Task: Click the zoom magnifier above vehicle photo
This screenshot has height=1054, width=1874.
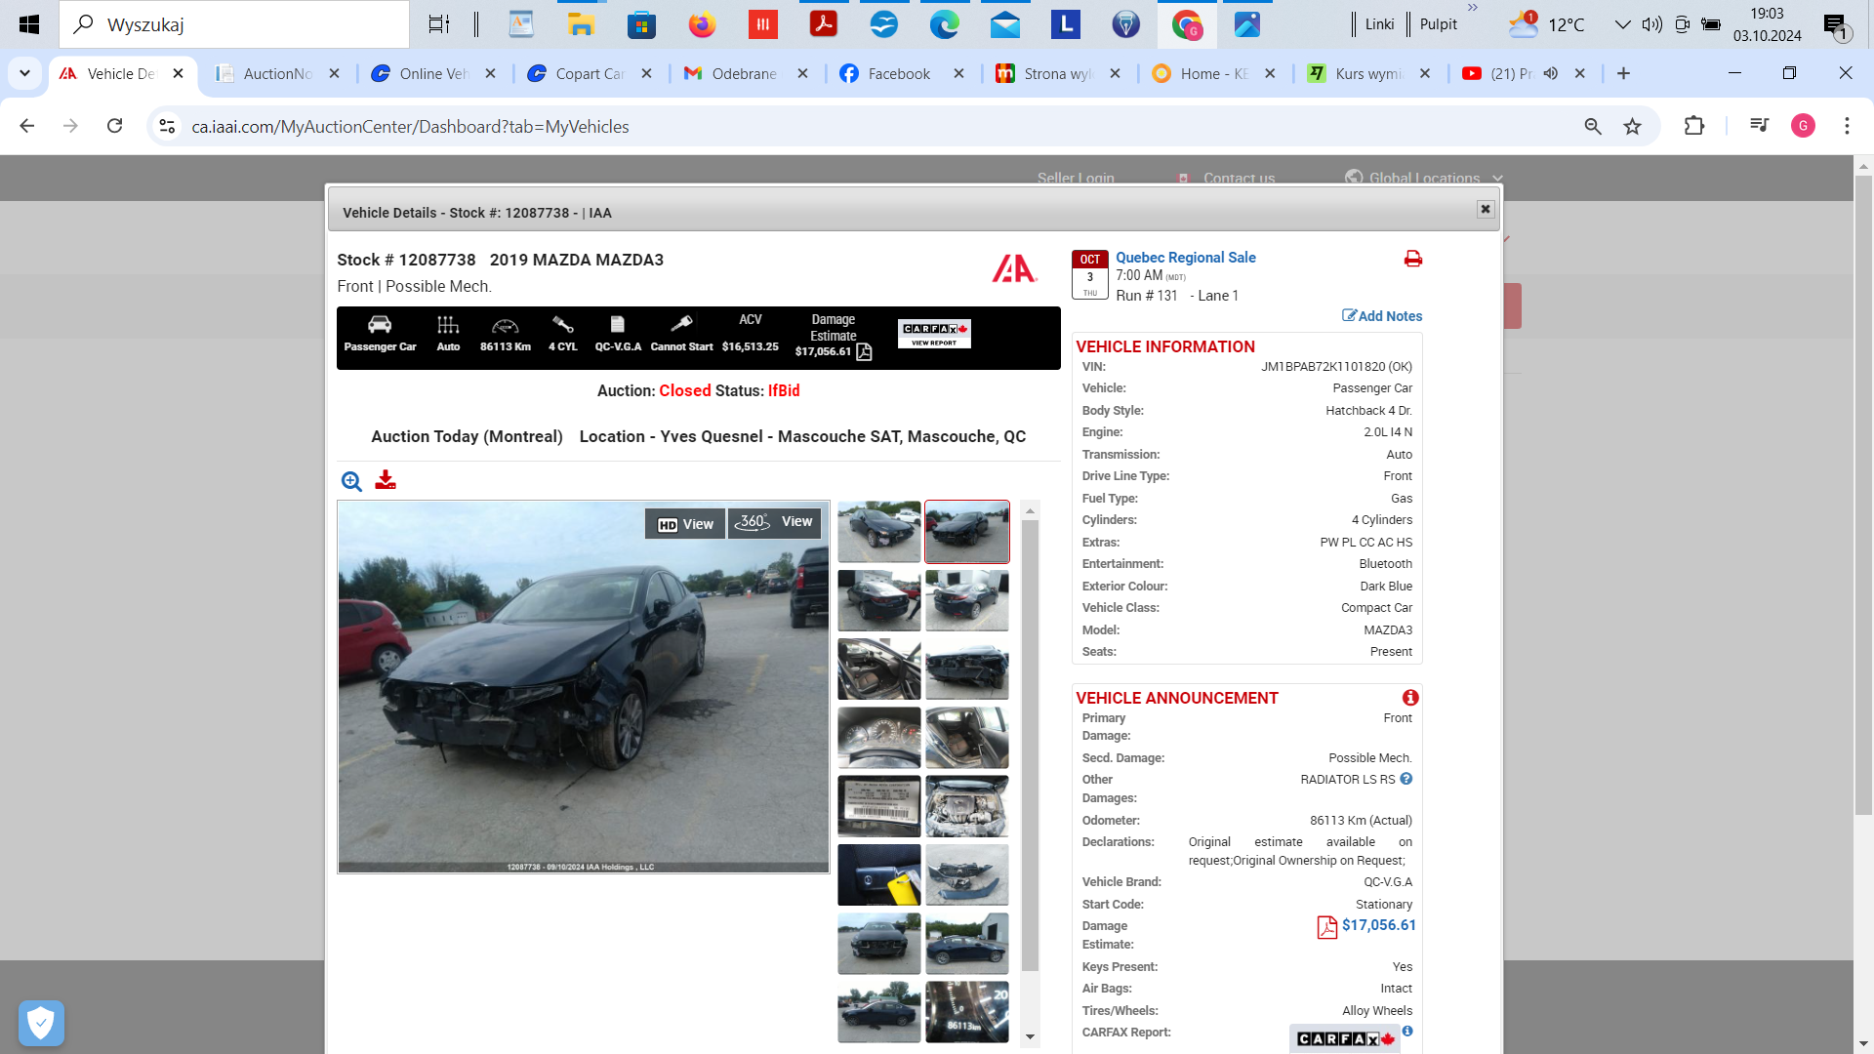Action: (351, 481)
